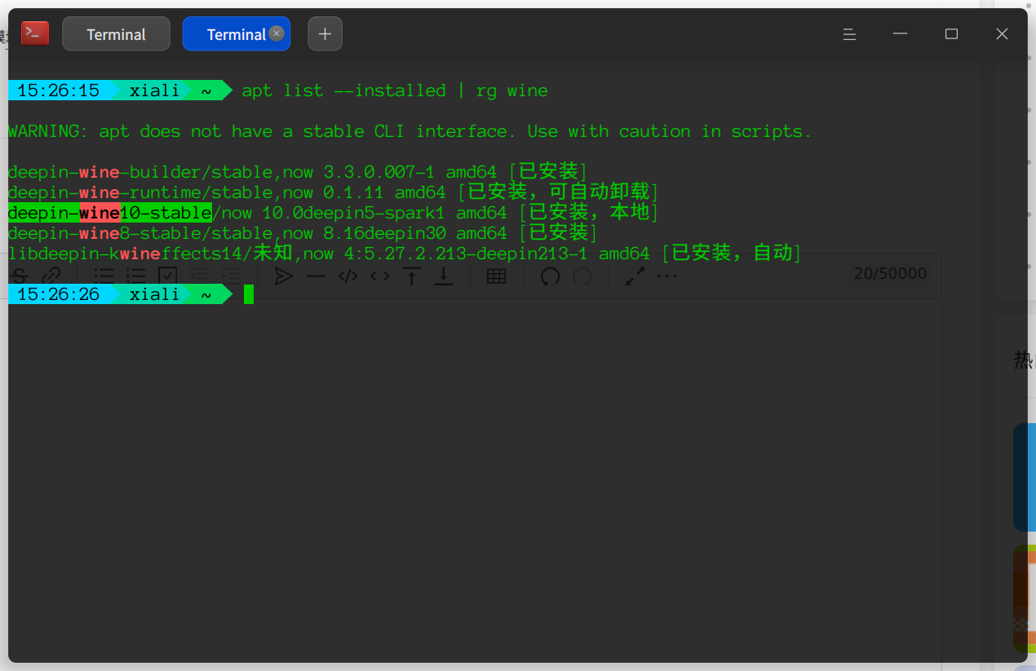Maximize the terminal window
1036x671 pixels.
[951, 34]
